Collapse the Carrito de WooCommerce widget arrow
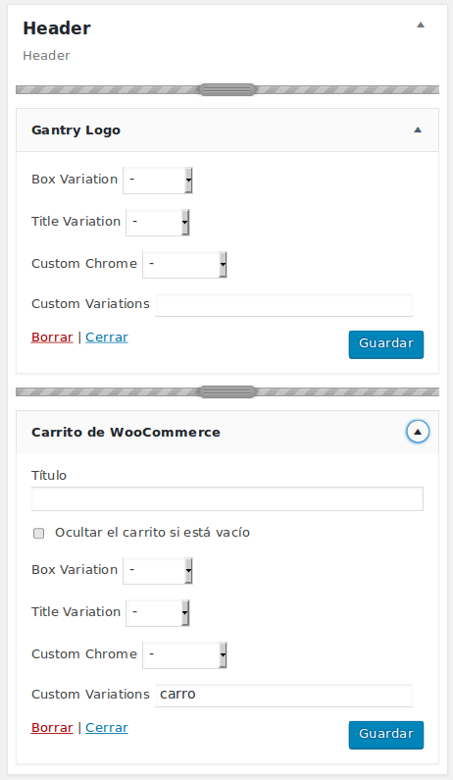This screenshot has width=453, height=780. tap(418, 432)
